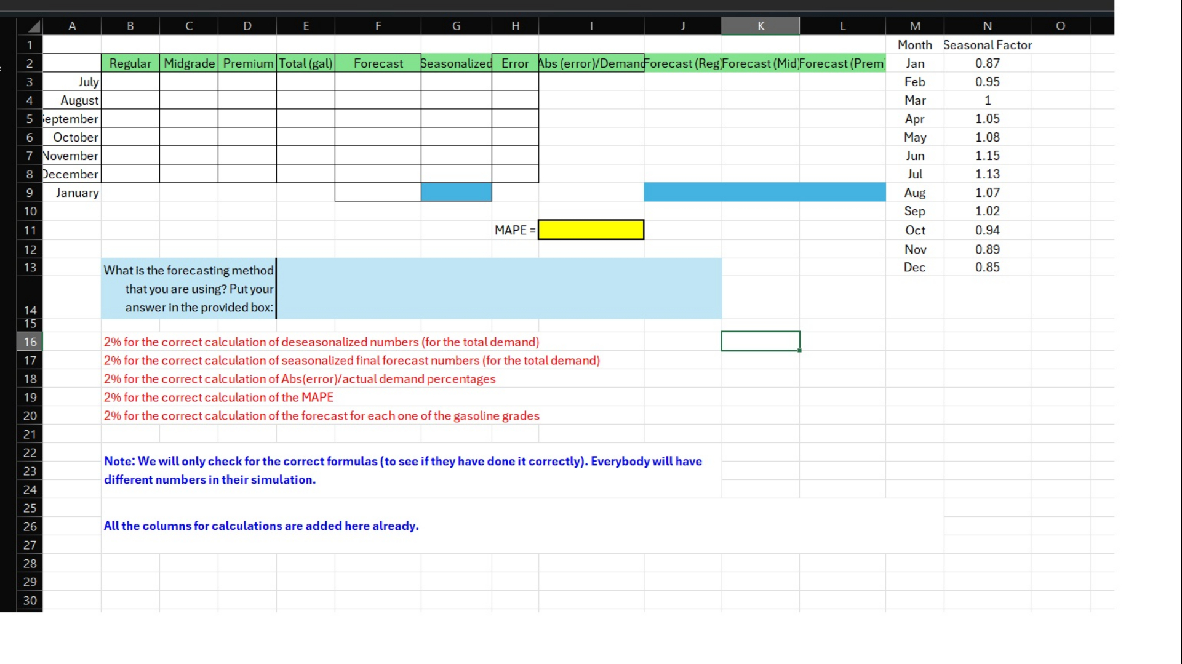Select column A header
Image resolution: width=1182 pixels, height=664 pixels.
72,25
